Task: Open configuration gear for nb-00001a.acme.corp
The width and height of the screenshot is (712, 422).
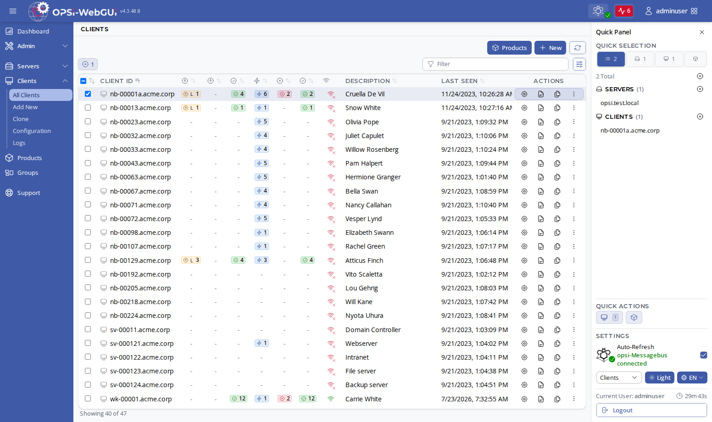Action: tap(524, 94)
